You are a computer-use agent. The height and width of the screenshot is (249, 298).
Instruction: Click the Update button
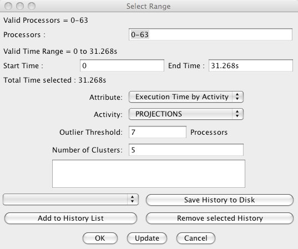pyautogui.click(x=147, y=238)
